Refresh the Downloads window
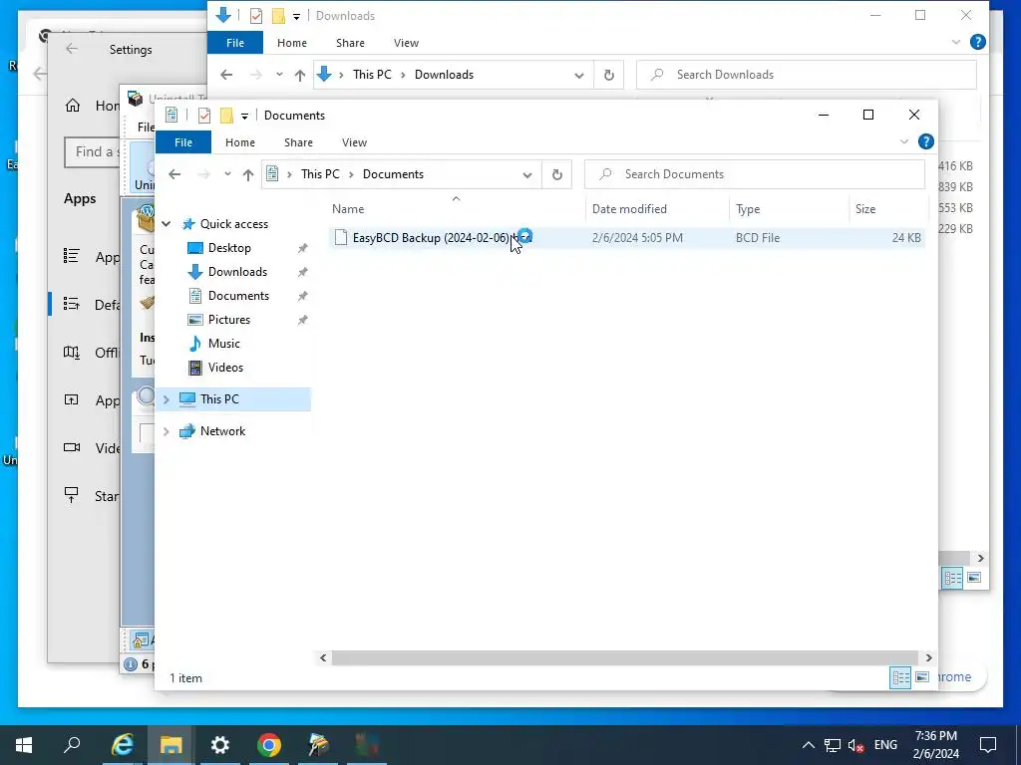Viewport: 1021px width, 765px height. 609,75
